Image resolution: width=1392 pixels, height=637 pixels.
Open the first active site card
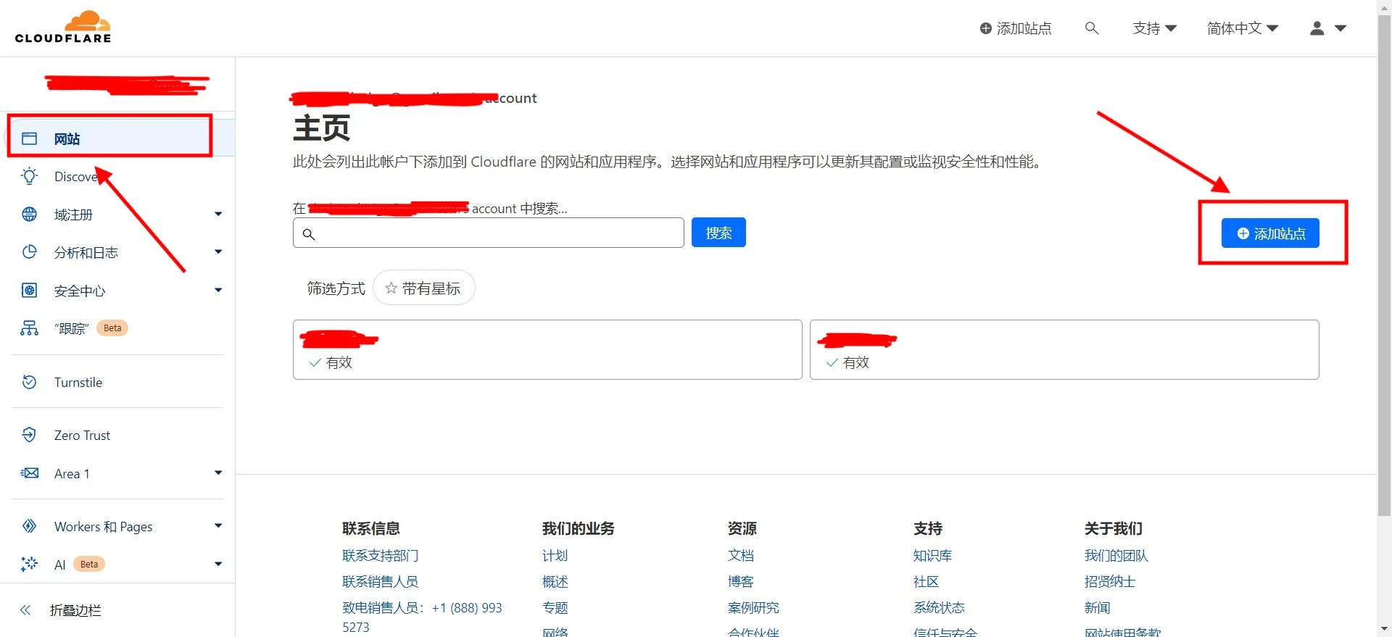[547, 349]
